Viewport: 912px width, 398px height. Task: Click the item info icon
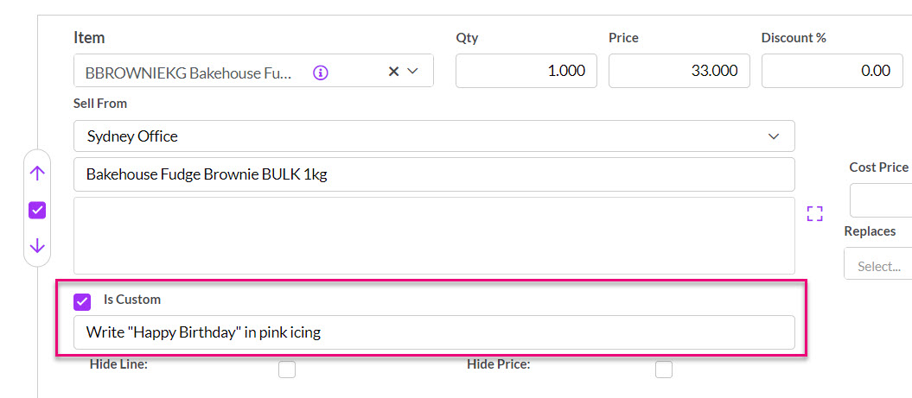[x=321, y=72]
